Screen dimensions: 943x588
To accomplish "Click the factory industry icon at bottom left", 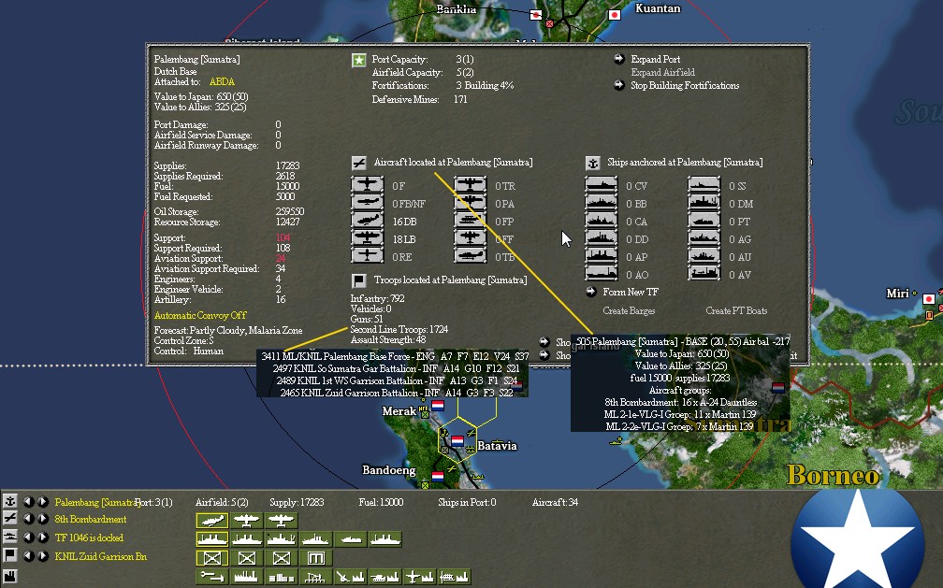I will click(10, 575).
